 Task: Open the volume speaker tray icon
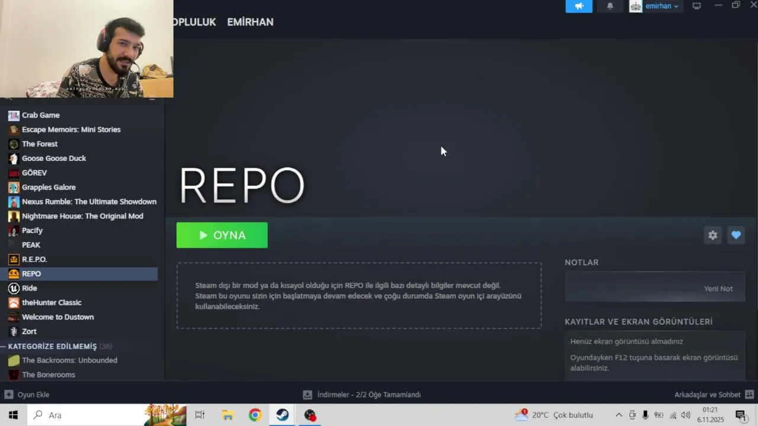[x=686, y=415]
